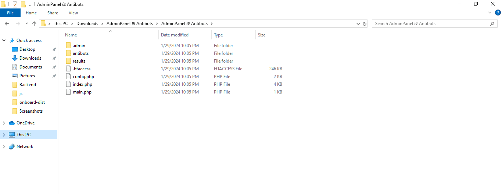Screen dimensions: 502x194
Task: Open Pictures in Quick access
Action: pos(27,76)
